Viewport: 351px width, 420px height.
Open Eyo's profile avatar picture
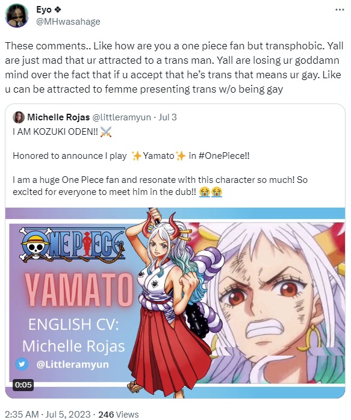[x=17, y=16]
